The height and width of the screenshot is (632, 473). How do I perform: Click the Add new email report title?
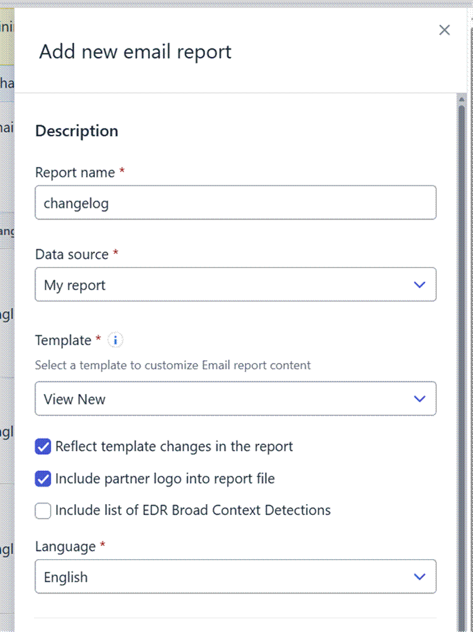pyautogui.click(x=135, y=52)
